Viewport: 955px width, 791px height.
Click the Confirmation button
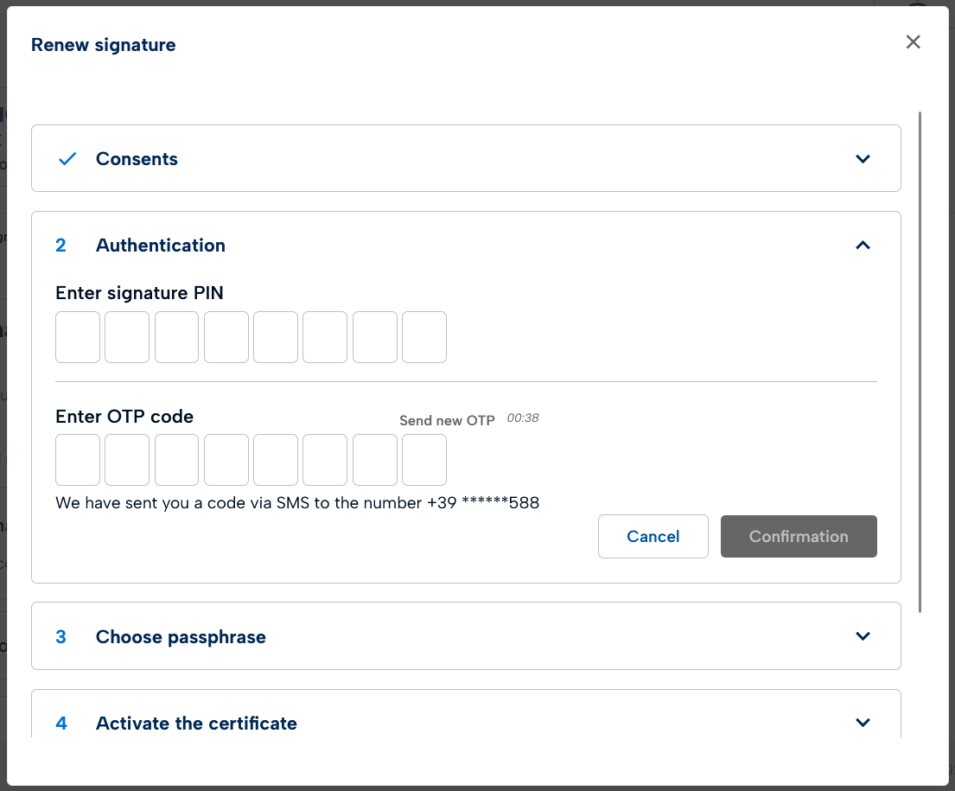pyautogui.click(x=799, y=536)
